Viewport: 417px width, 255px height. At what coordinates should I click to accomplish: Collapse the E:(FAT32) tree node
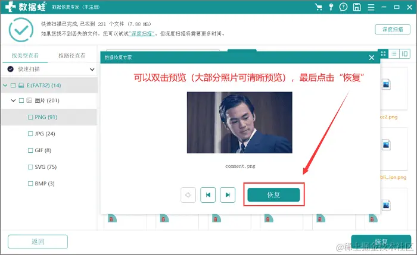[5, 85]
